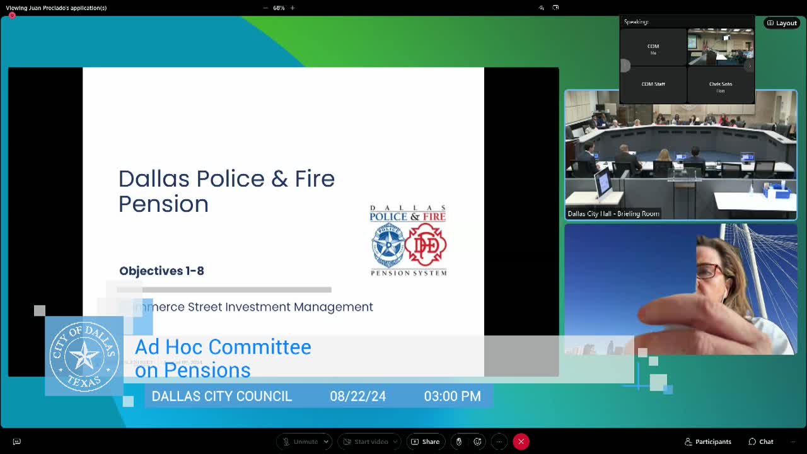807x454 pixels.
Task: Click the "DALLAS CITY COUNCIL" banner text
Action: click(222, 396)
